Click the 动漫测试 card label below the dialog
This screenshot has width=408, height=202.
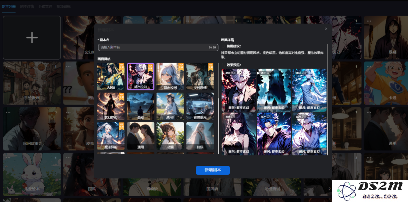pyautogui.click(x=273, y=189)
